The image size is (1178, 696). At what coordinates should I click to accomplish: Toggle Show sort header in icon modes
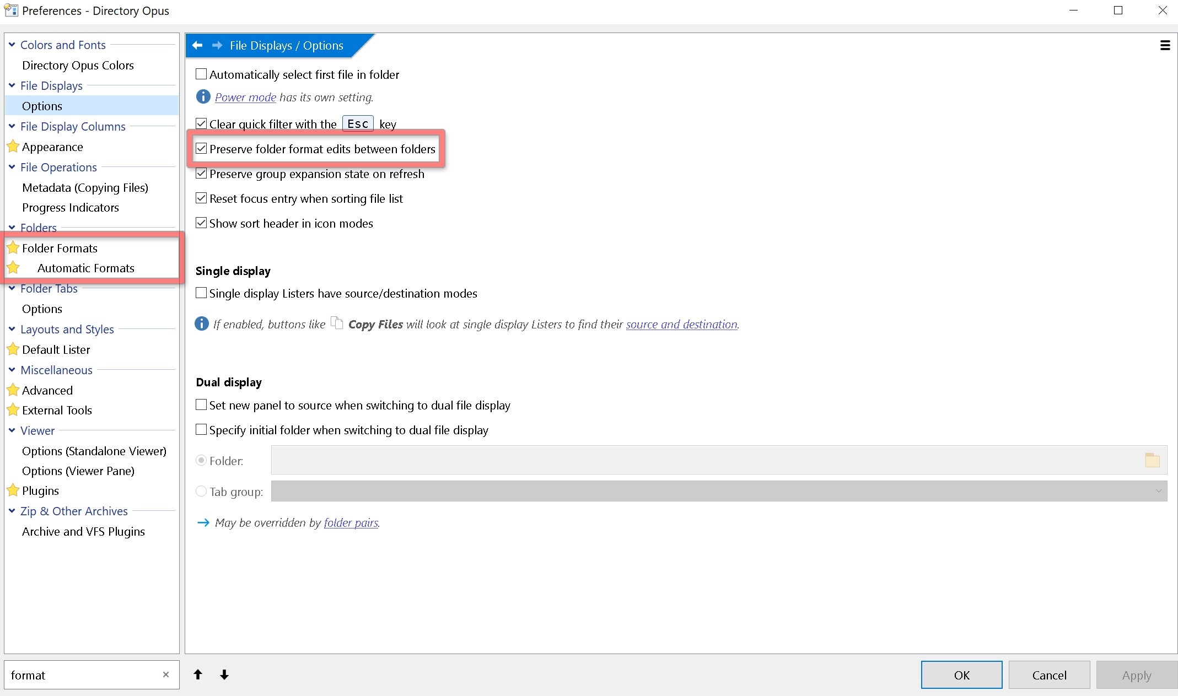(202, 223)
